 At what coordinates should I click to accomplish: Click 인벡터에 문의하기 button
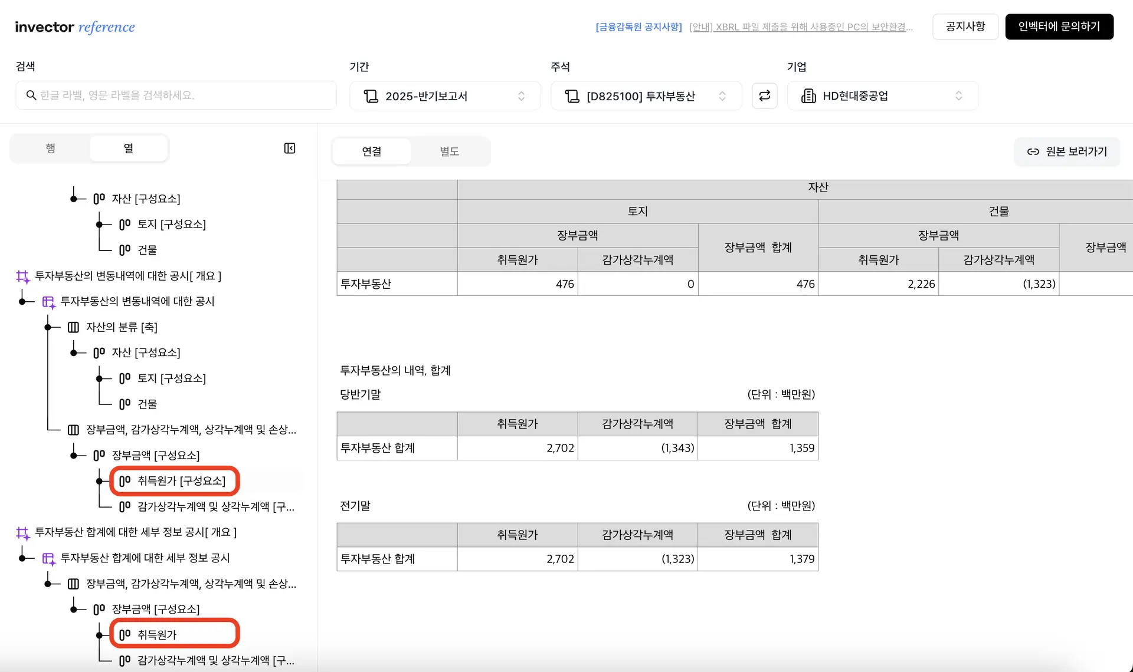point(1059,27)
